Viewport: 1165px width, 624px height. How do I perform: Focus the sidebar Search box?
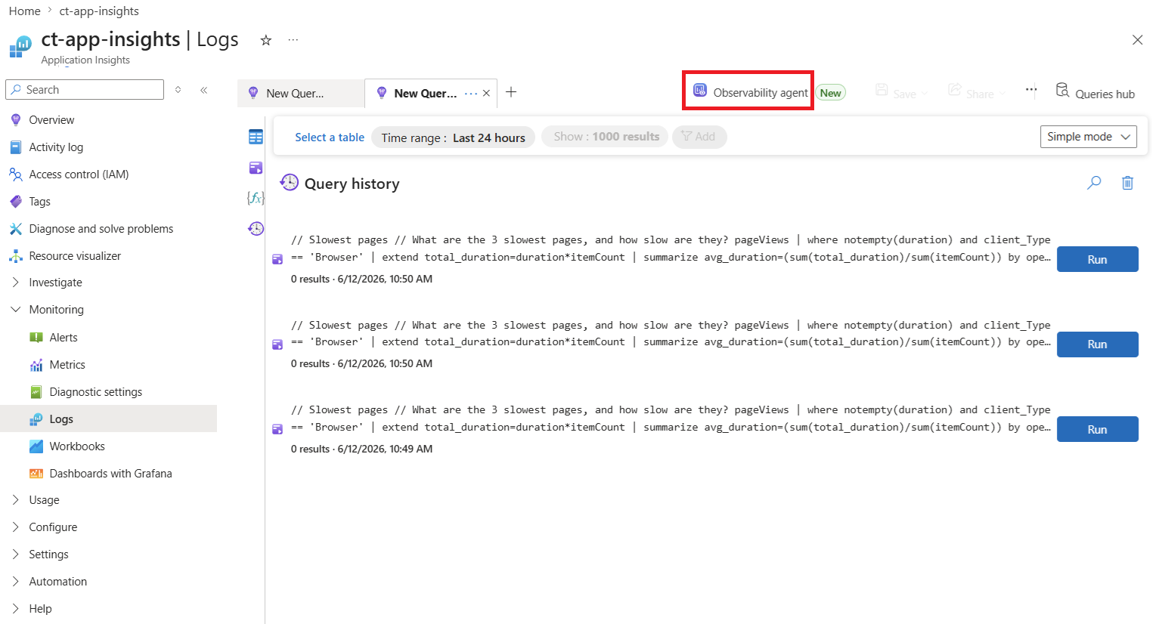click(x=85, y=89)
